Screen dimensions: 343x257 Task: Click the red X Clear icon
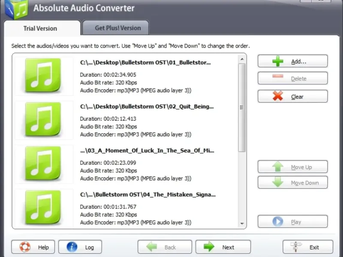point(278,96)
